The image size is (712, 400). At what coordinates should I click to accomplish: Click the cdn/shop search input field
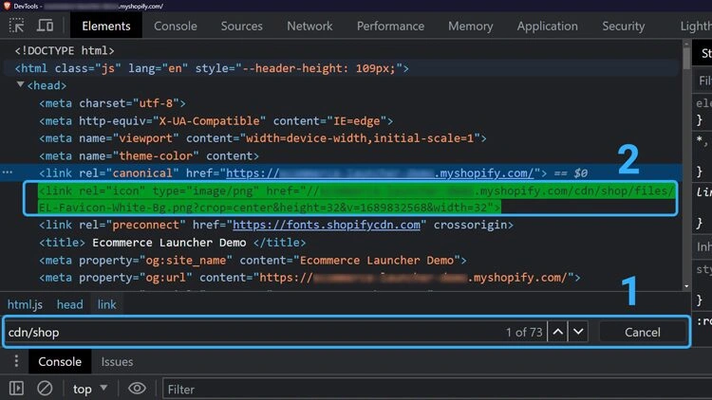coord(247,332)
